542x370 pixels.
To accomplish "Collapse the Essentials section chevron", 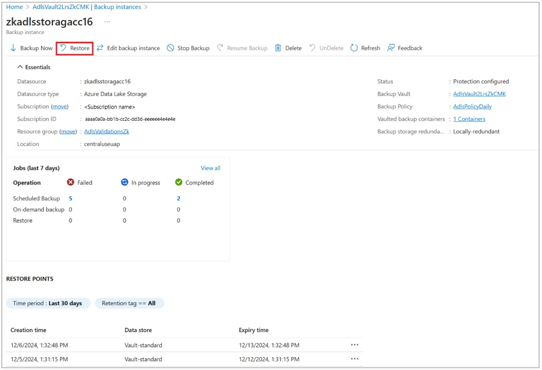I will [20, 67].
